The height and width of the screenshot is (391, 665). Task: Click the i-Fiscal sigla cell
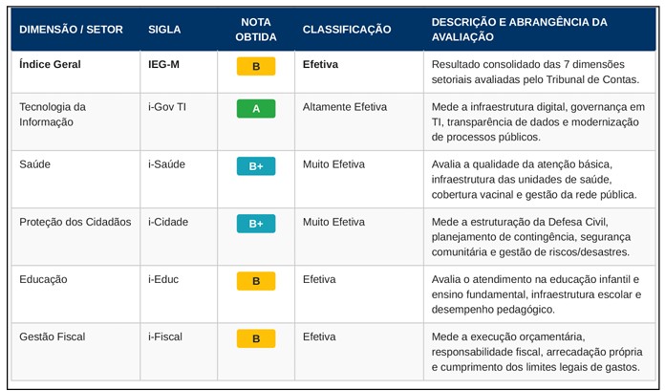coord(165,337)
